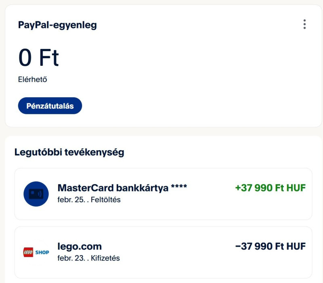Click the word Feltöltés in the top-up entry
The width and height of the screenshot is (323, 283).
105,199
